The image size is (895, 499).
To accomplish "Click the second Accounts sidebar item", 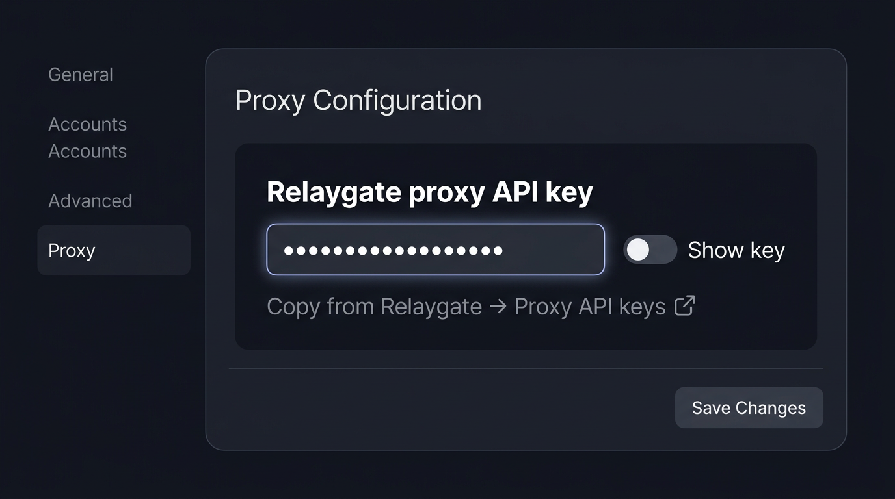I will click(x=87, y=151).
